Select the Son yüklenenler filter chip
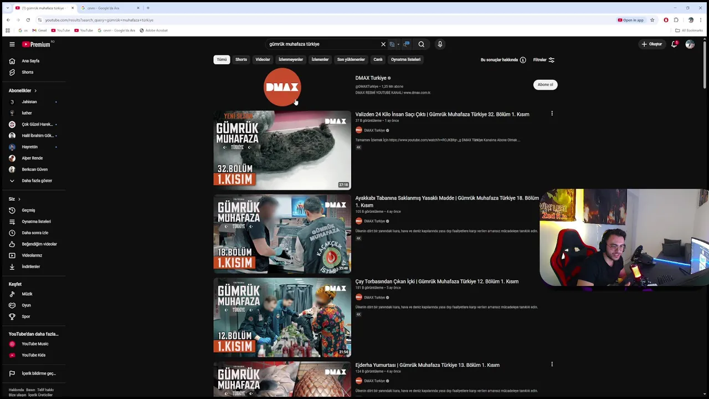Image resolution: width=709 pixels, height=399 pixels. [351, 59]
